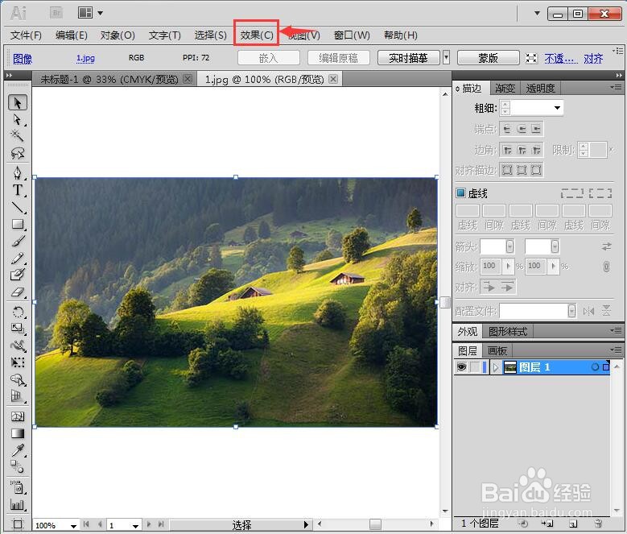Toggle miter join option for 边角
The height and width of the screenshot is (534, 627).
[507, 150]
